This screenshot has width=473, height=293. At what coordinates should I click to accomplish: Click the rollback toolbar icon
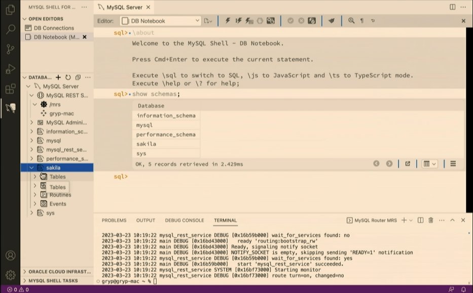(x=301, y=20)
